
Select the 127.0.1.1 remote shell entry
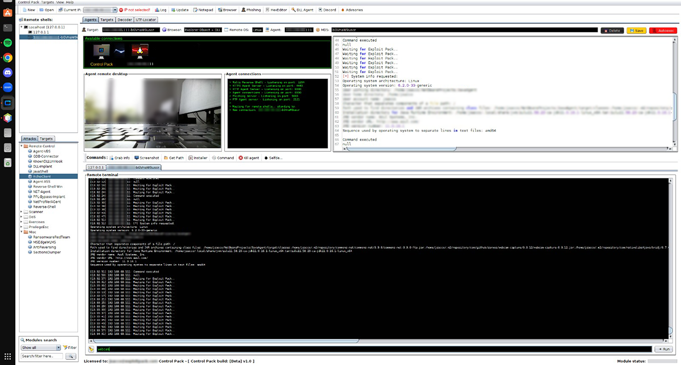pos(40,32)
